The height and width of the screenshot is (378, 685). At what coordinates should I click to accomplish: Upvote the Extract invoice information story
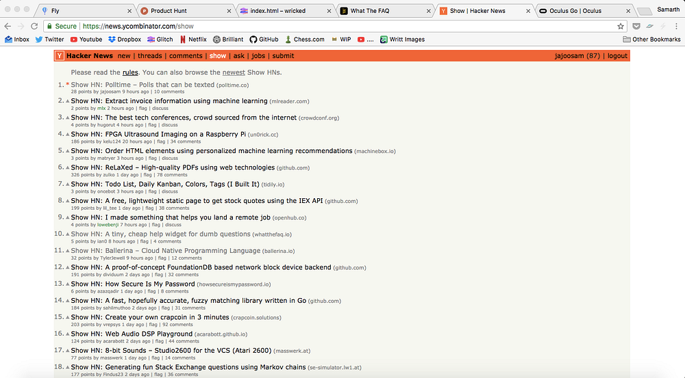click(x=68, y=101)
